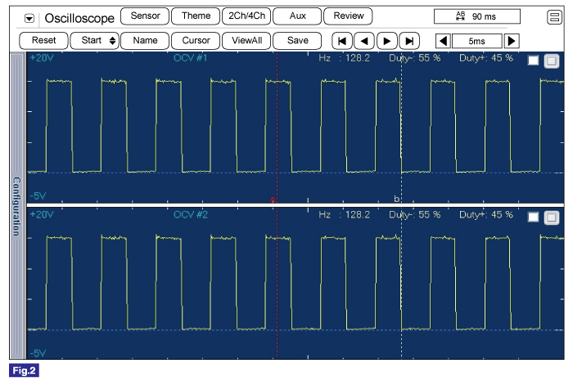This screenshot has height=381, width=573.
Task: Click the AB 90 ms cursor time field
Action: pos(477,16)
